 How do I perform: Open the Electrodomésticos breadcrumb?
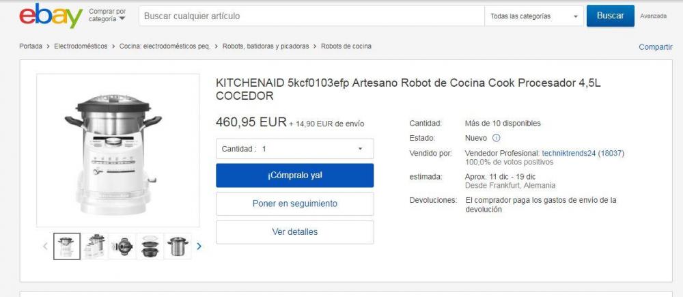point(81,46)
